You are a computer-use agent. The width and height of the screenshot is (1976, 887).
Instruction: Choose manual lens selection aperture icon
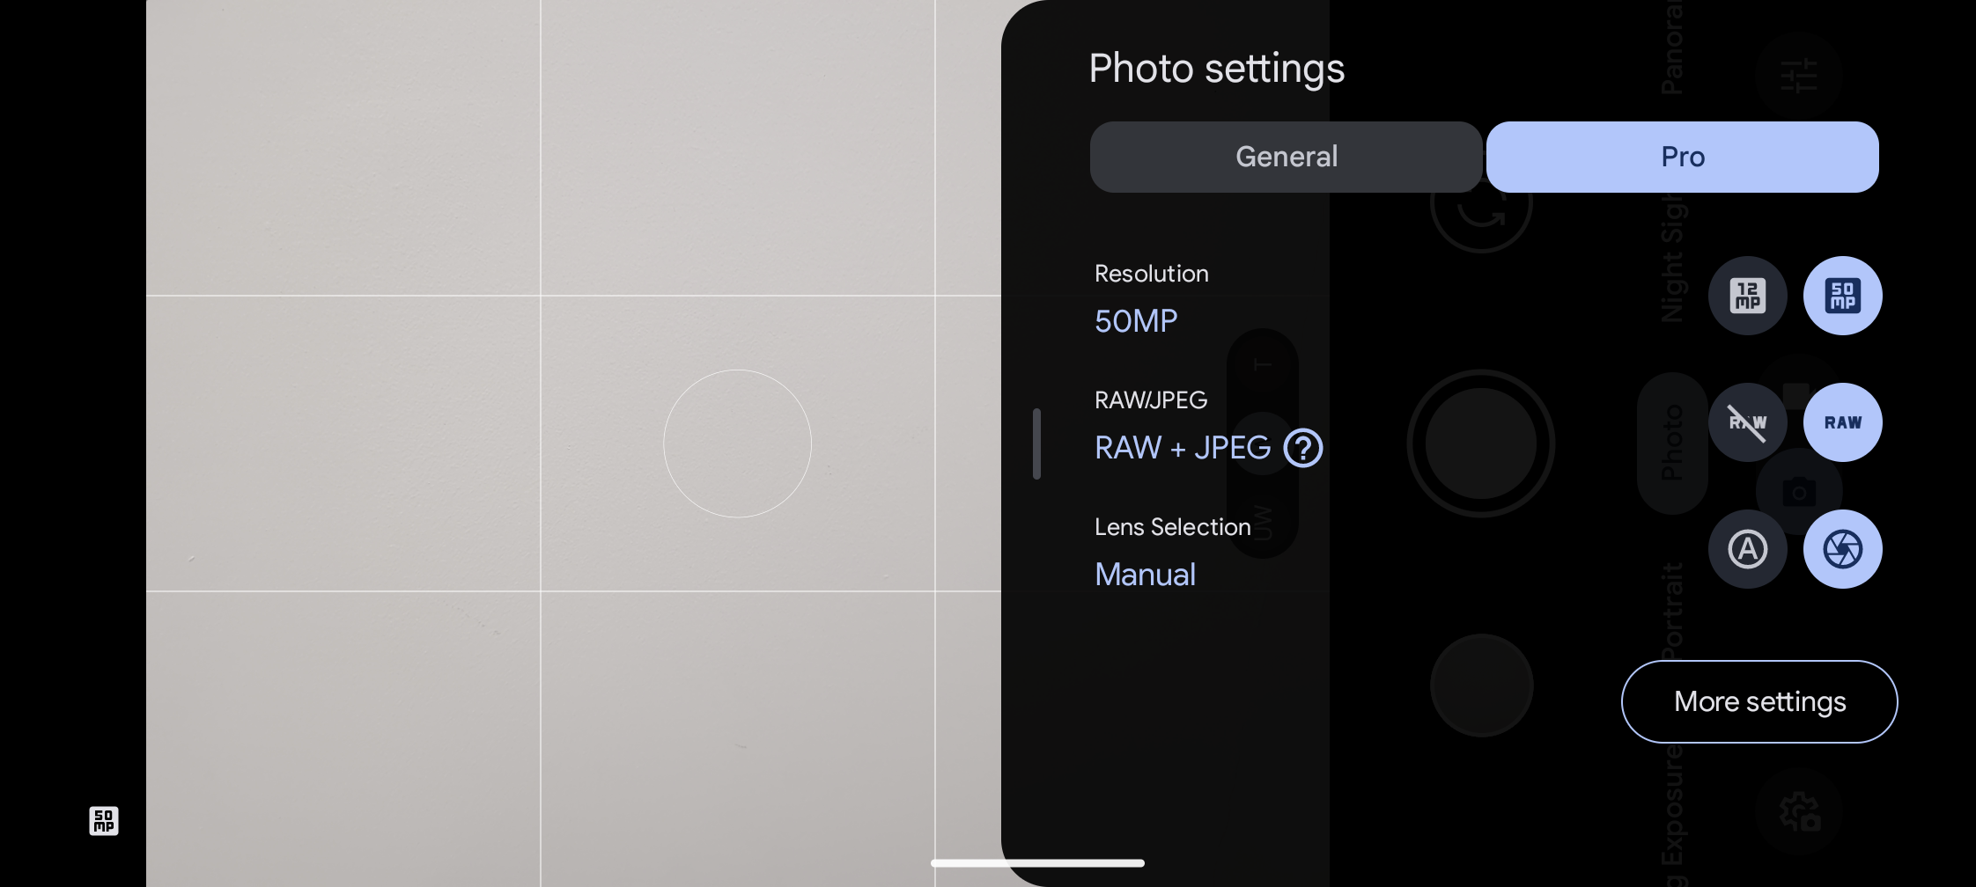tap(1842, 549)
